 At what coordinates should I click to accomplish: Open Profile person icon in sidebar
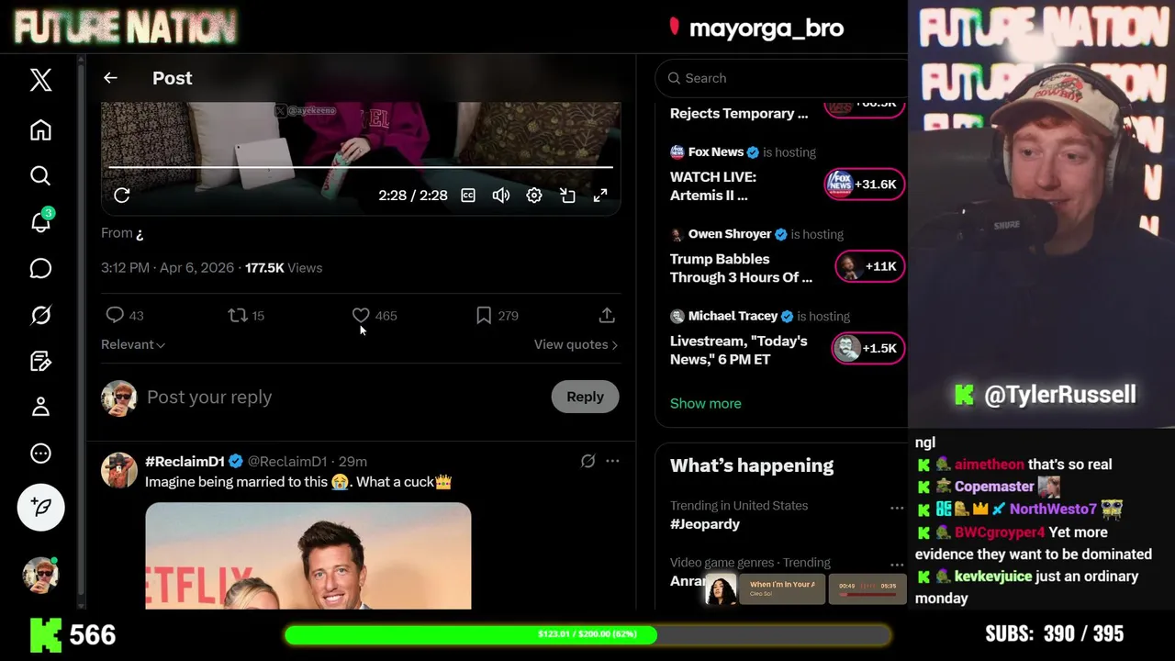(40, 407)
